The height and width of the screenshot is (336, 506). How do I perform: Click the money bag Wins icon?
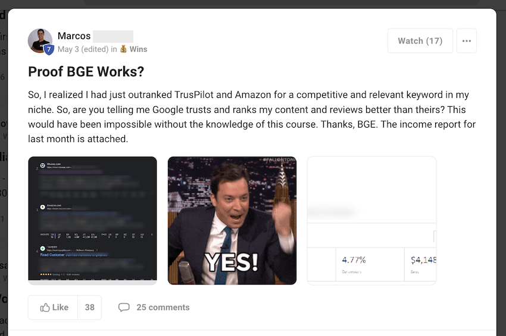click(x=123, y=49)
